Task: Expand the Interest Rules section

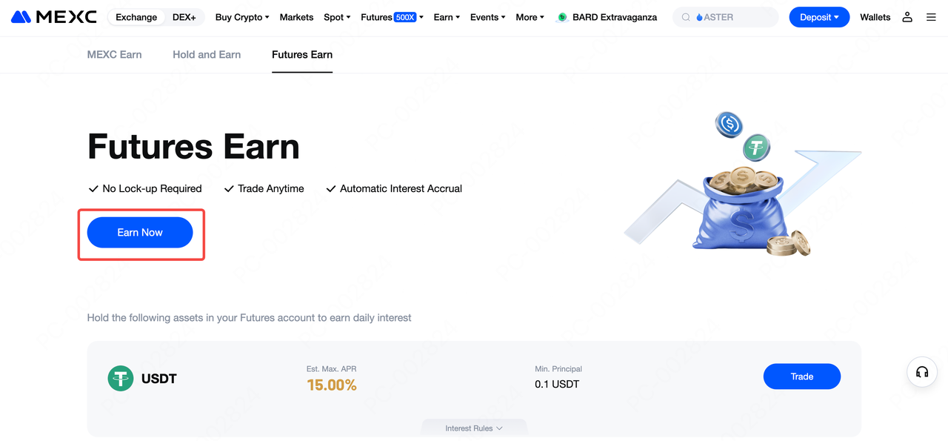Action: [474, 428]
